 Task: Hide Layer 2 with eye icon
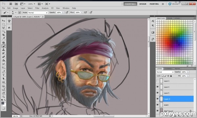click(x=157, y=99)
